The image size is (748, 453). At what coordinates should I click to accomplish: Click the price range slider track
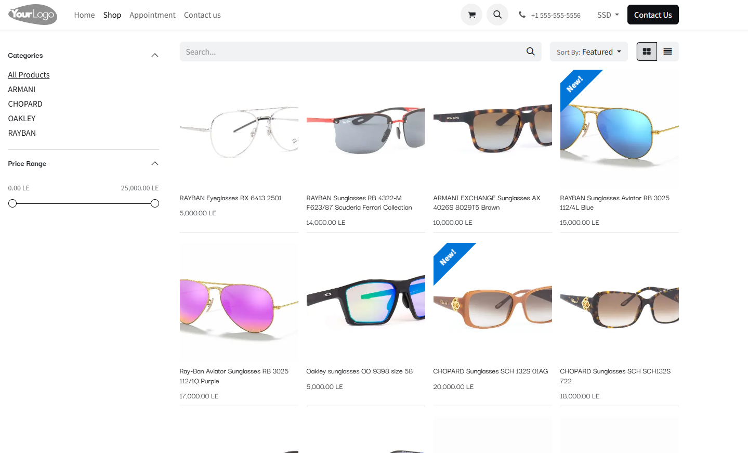(84, 203)
